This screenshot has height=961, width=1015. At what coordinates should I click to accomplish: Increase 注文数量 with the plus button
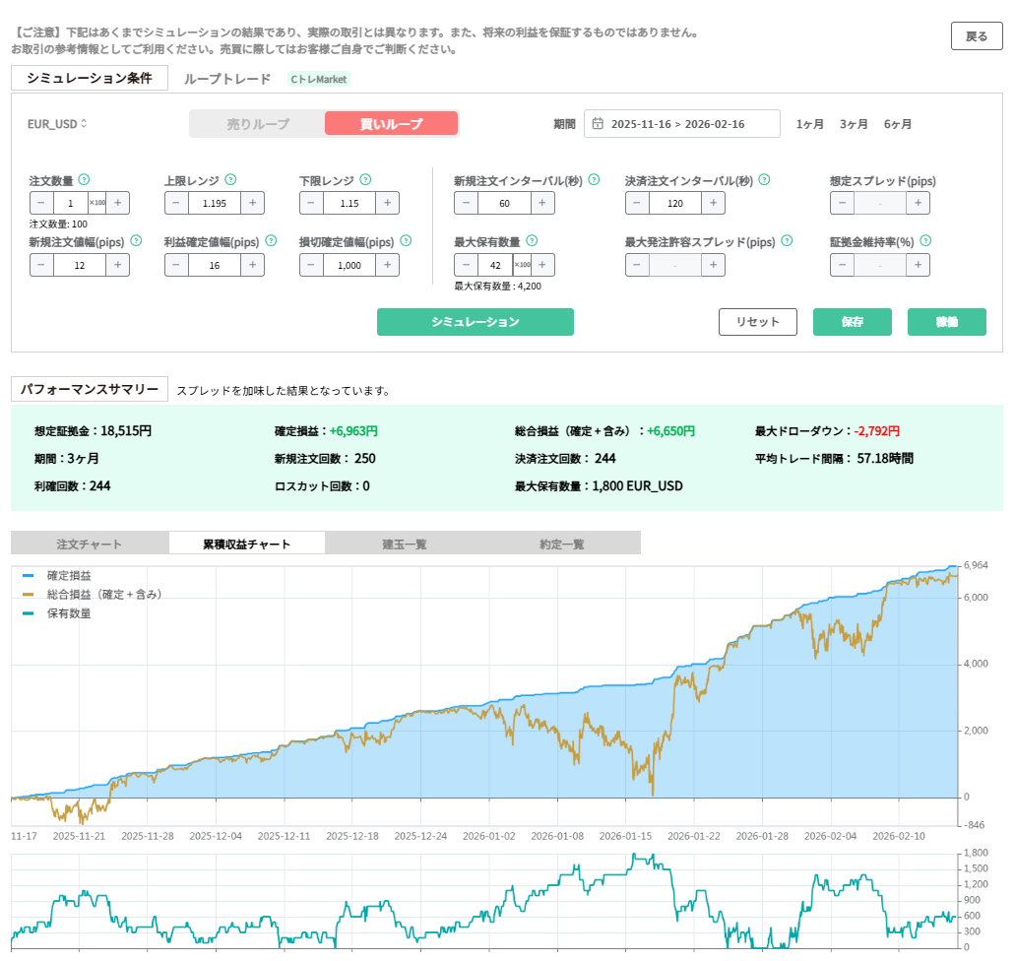[117, 203]
